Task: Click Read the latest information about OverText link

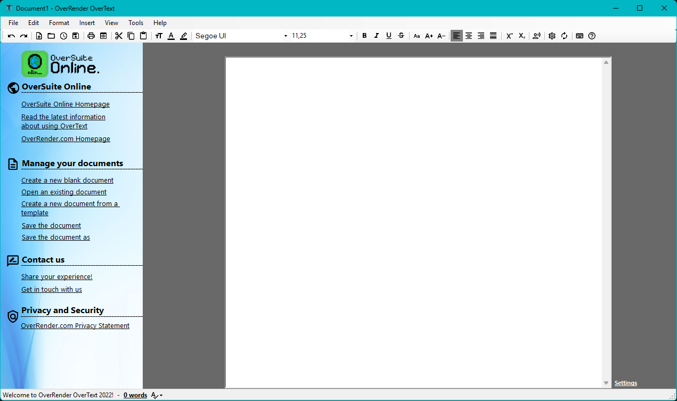Action: point(63,121)
